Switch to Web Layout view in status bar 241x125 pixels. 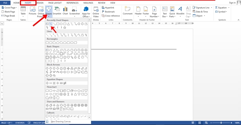pos(206,123)
